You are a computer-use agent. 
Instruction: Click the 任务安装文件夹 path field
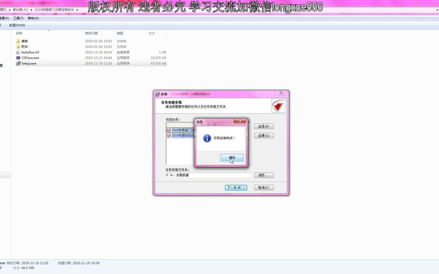point(208,175)
